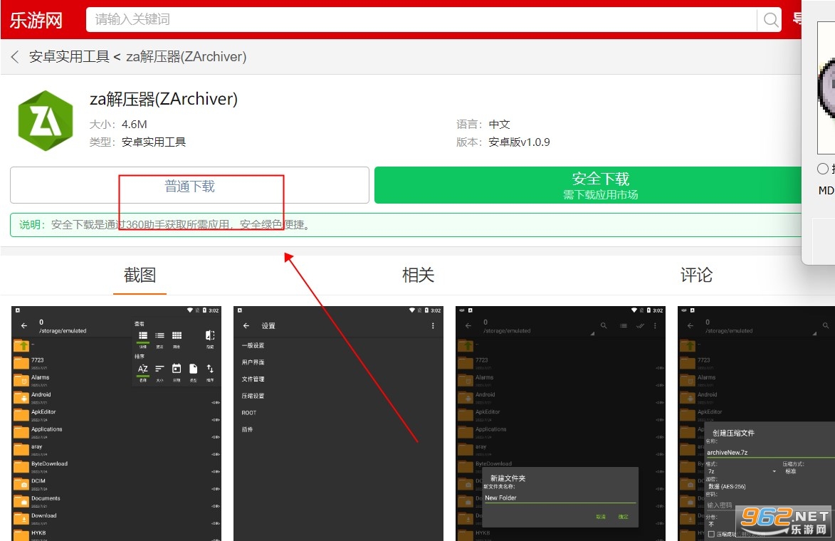
Task: Click the 大小: 4.6M text
Action: 118,125
